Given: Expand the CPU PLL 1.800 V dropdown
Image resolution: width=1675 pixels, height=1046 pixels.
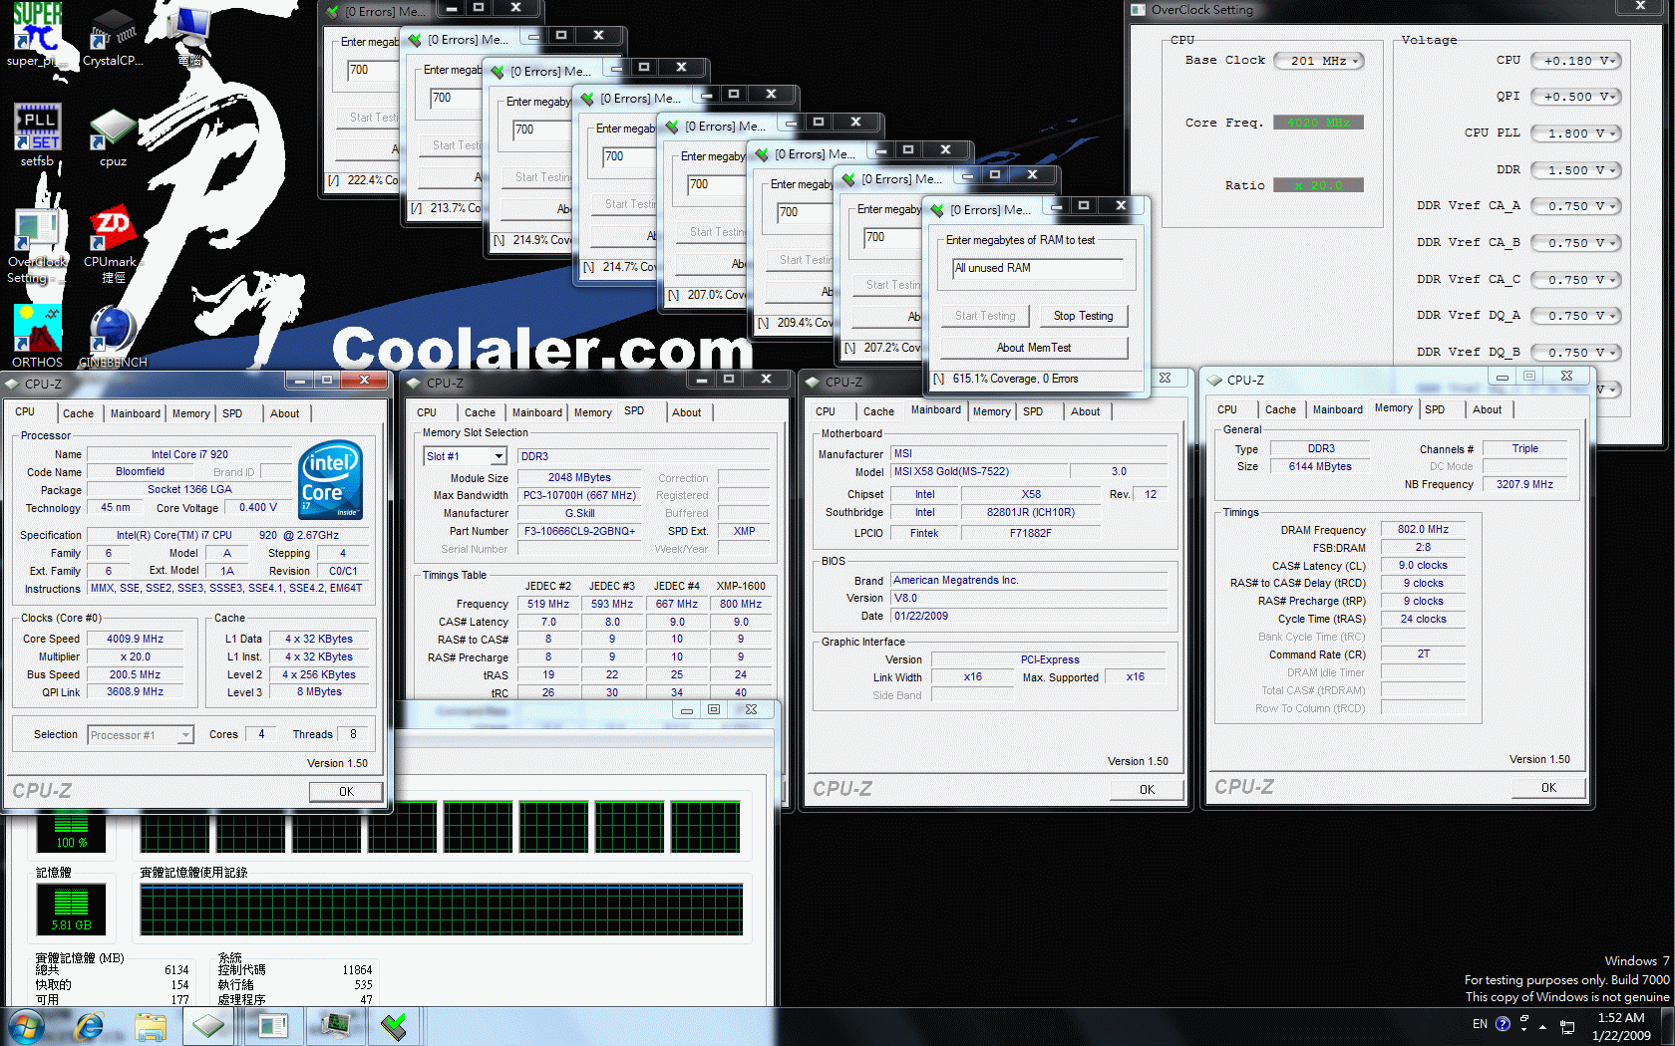Looking at the screenshot, I should 1575,133.
